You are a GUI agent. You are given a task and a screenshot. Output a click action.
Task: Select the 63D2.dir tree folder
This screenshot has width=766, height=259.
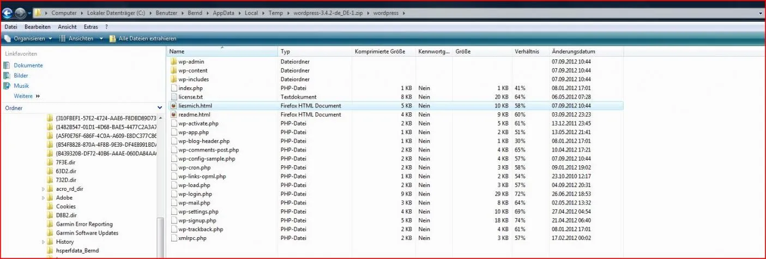click(66, 171)
